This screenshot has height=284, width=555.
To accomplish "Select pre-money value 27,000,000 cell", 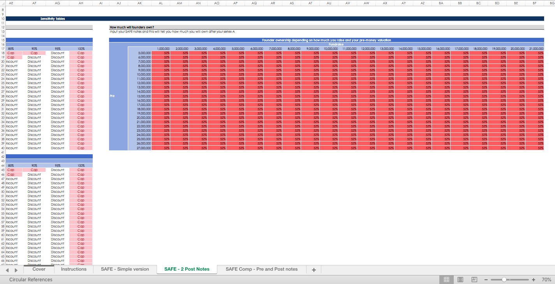I will (139, 148).
